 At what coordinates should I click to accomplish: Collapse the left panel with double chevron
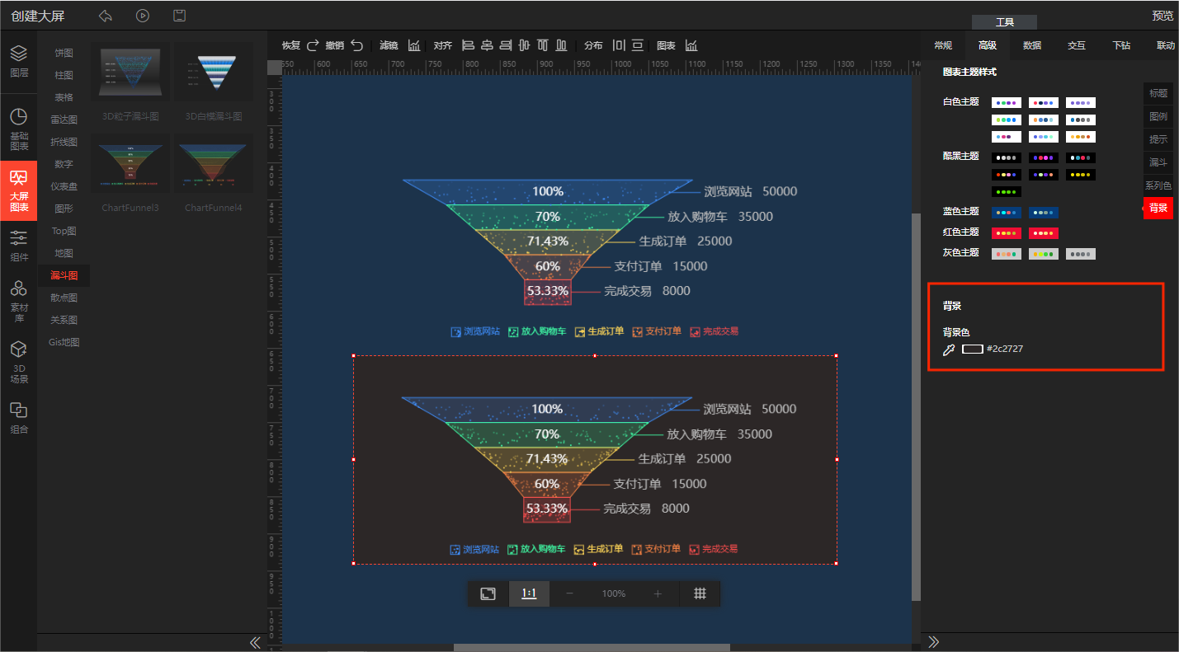click(255, 642)
